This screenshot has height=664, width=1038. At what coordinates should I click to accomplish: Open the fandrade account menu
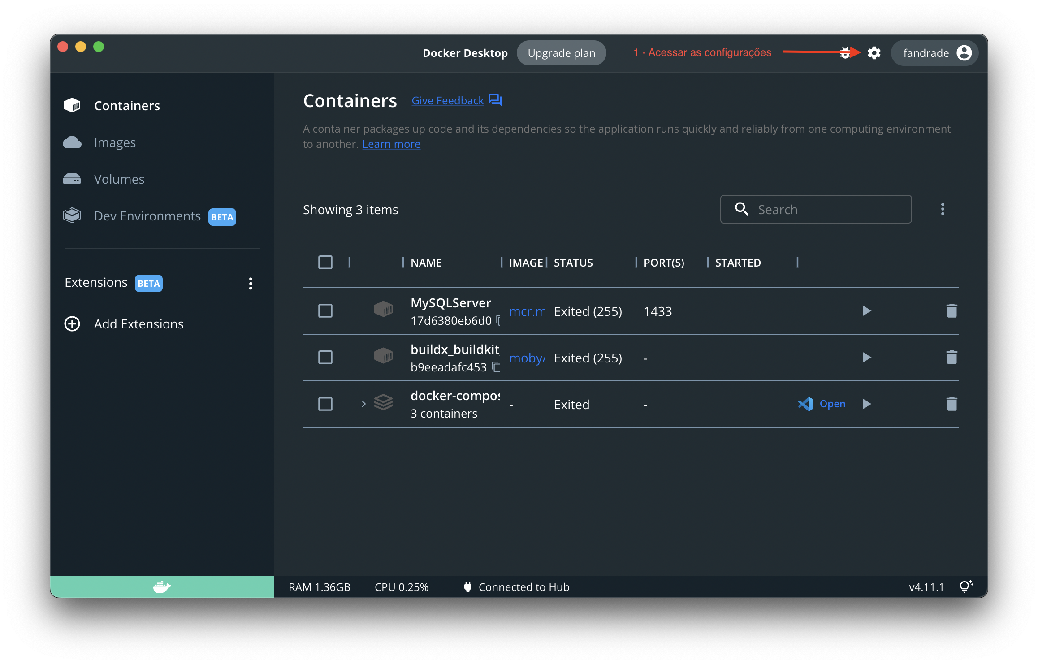coord(934,53)
